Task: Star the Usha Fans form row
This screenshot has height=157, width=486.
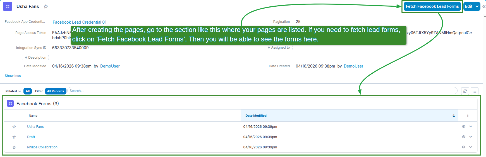Action: pos(14,127)
